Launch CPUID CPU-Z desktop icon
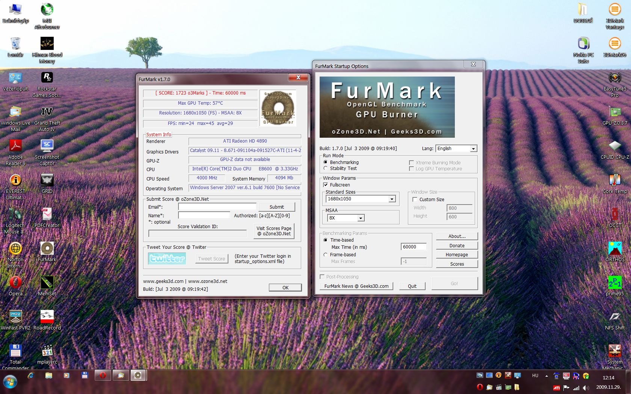This screenshot has width=631, height=394. (615, 149)
